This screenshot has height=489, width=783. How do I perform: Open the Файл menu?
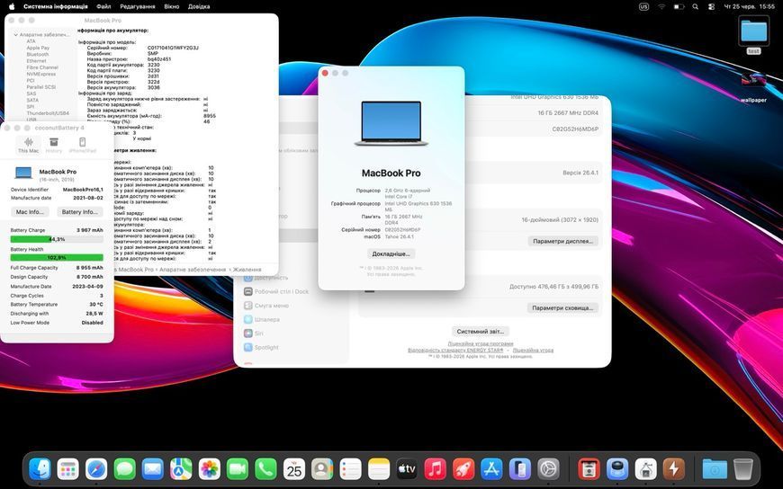click(x=103, y=6)
